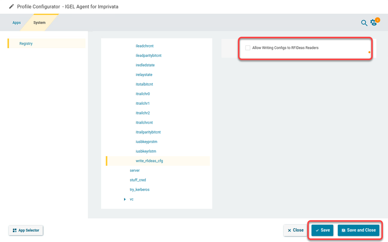Viewport: 388px width, 242px height.
Task: Open the App Selector
Action: pos(26,230)
